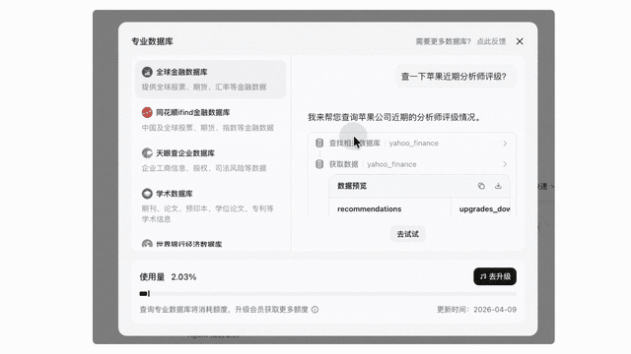Viewport: 631px width, 354px height.
Task: Expand the 获取数据 yahoo_finance step
Action: click(412, 164)
